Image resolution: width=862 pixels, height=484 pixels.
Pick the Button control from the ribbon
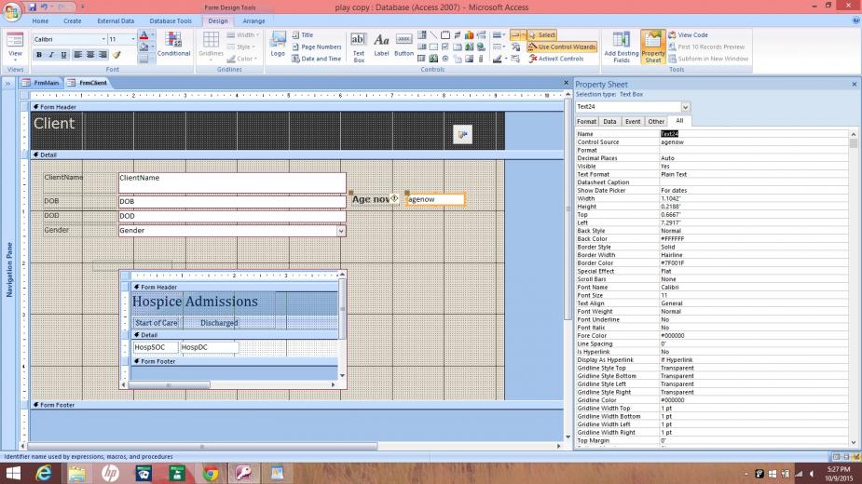[x=404, y=45]
